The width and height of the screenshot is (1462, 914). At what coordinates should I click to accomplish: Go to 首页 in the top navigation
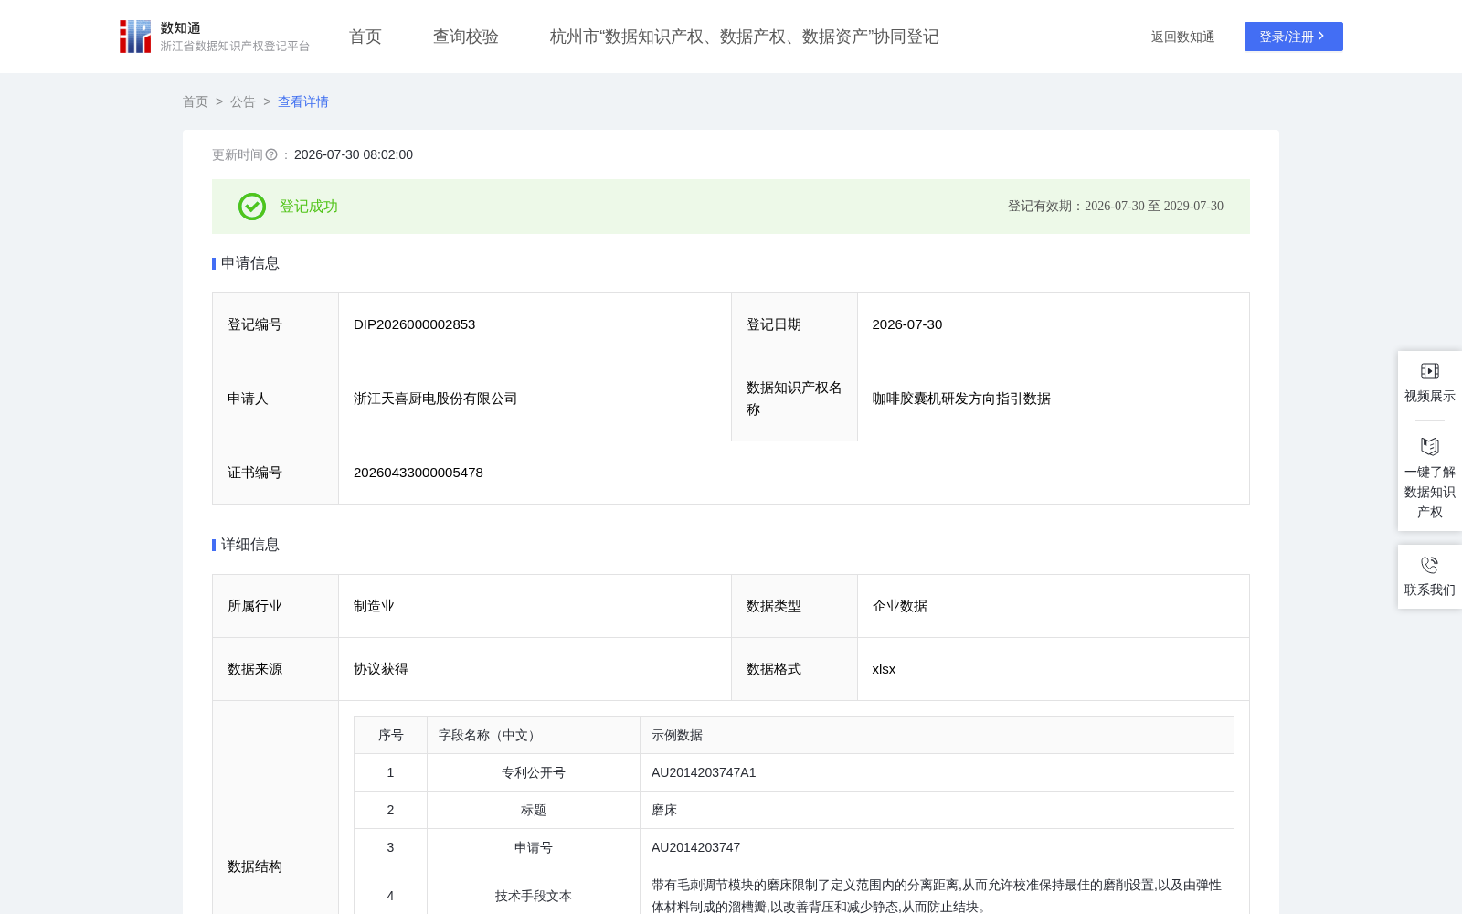click(365, 37)
